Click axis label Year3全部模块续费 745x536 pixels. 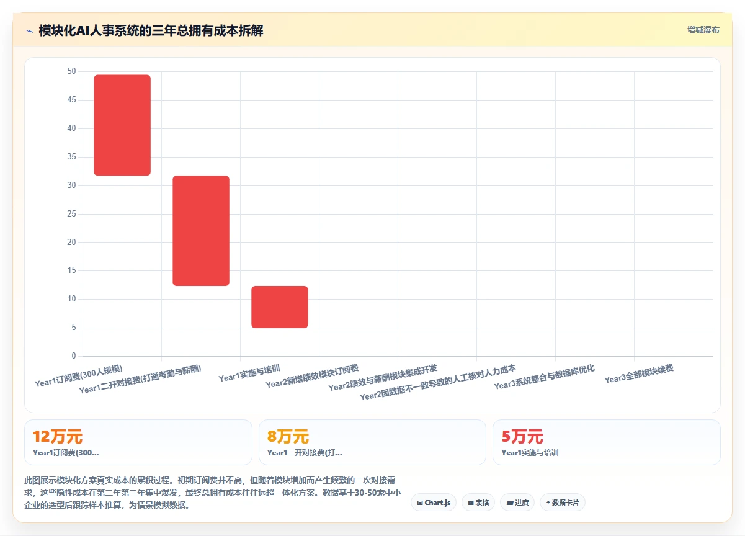[x=639, y=374]
